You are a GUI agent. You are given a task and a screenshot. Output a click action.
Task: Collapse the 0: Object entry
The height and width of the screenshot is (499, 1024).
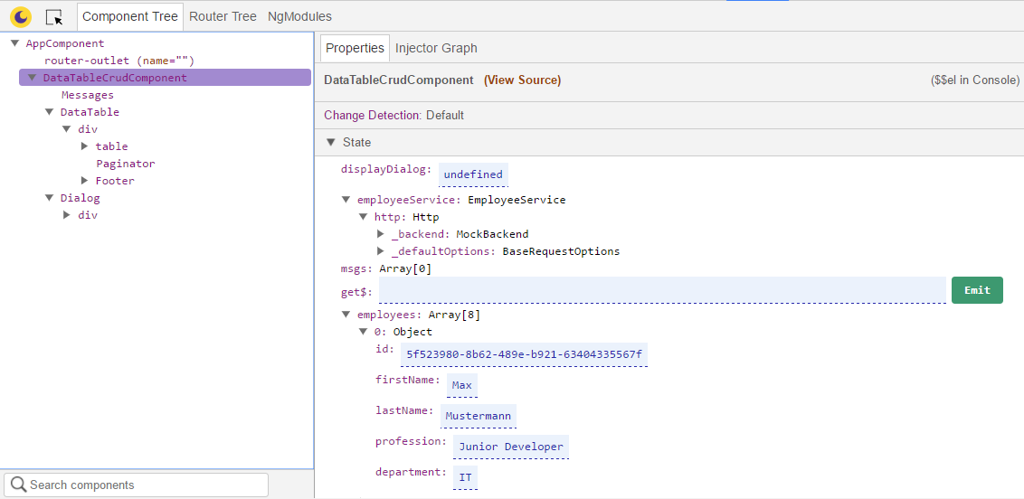(363, 332)
